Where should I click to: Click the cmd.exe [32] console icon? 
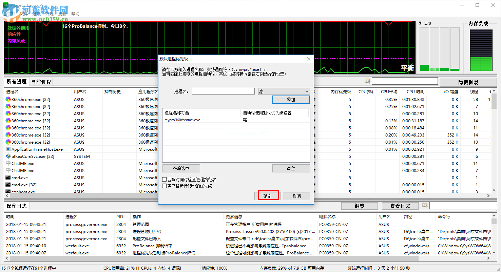point(8,185)
